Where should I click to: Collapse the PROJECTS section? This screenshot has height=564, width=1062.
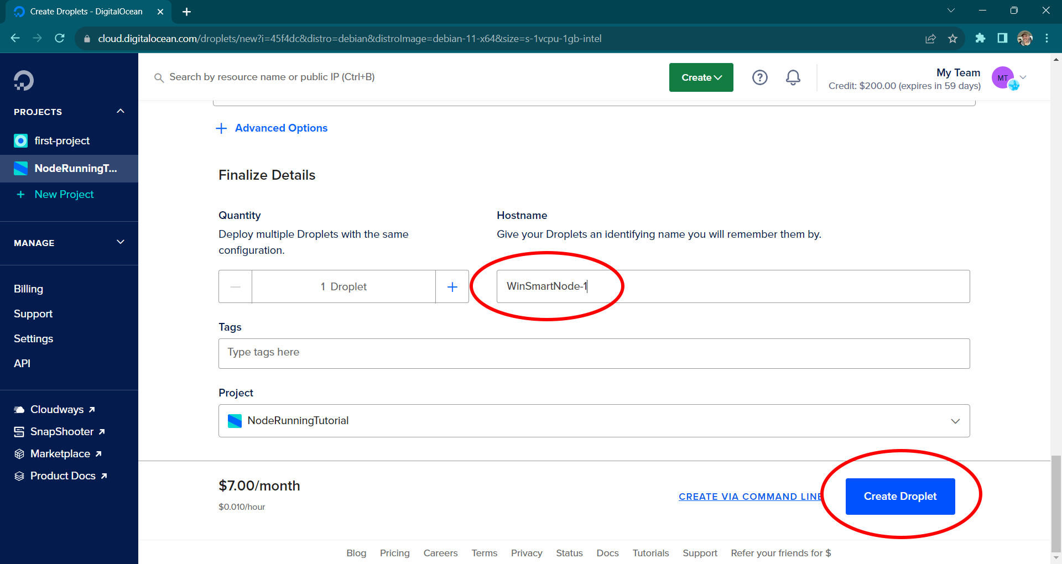pos(121,111)
